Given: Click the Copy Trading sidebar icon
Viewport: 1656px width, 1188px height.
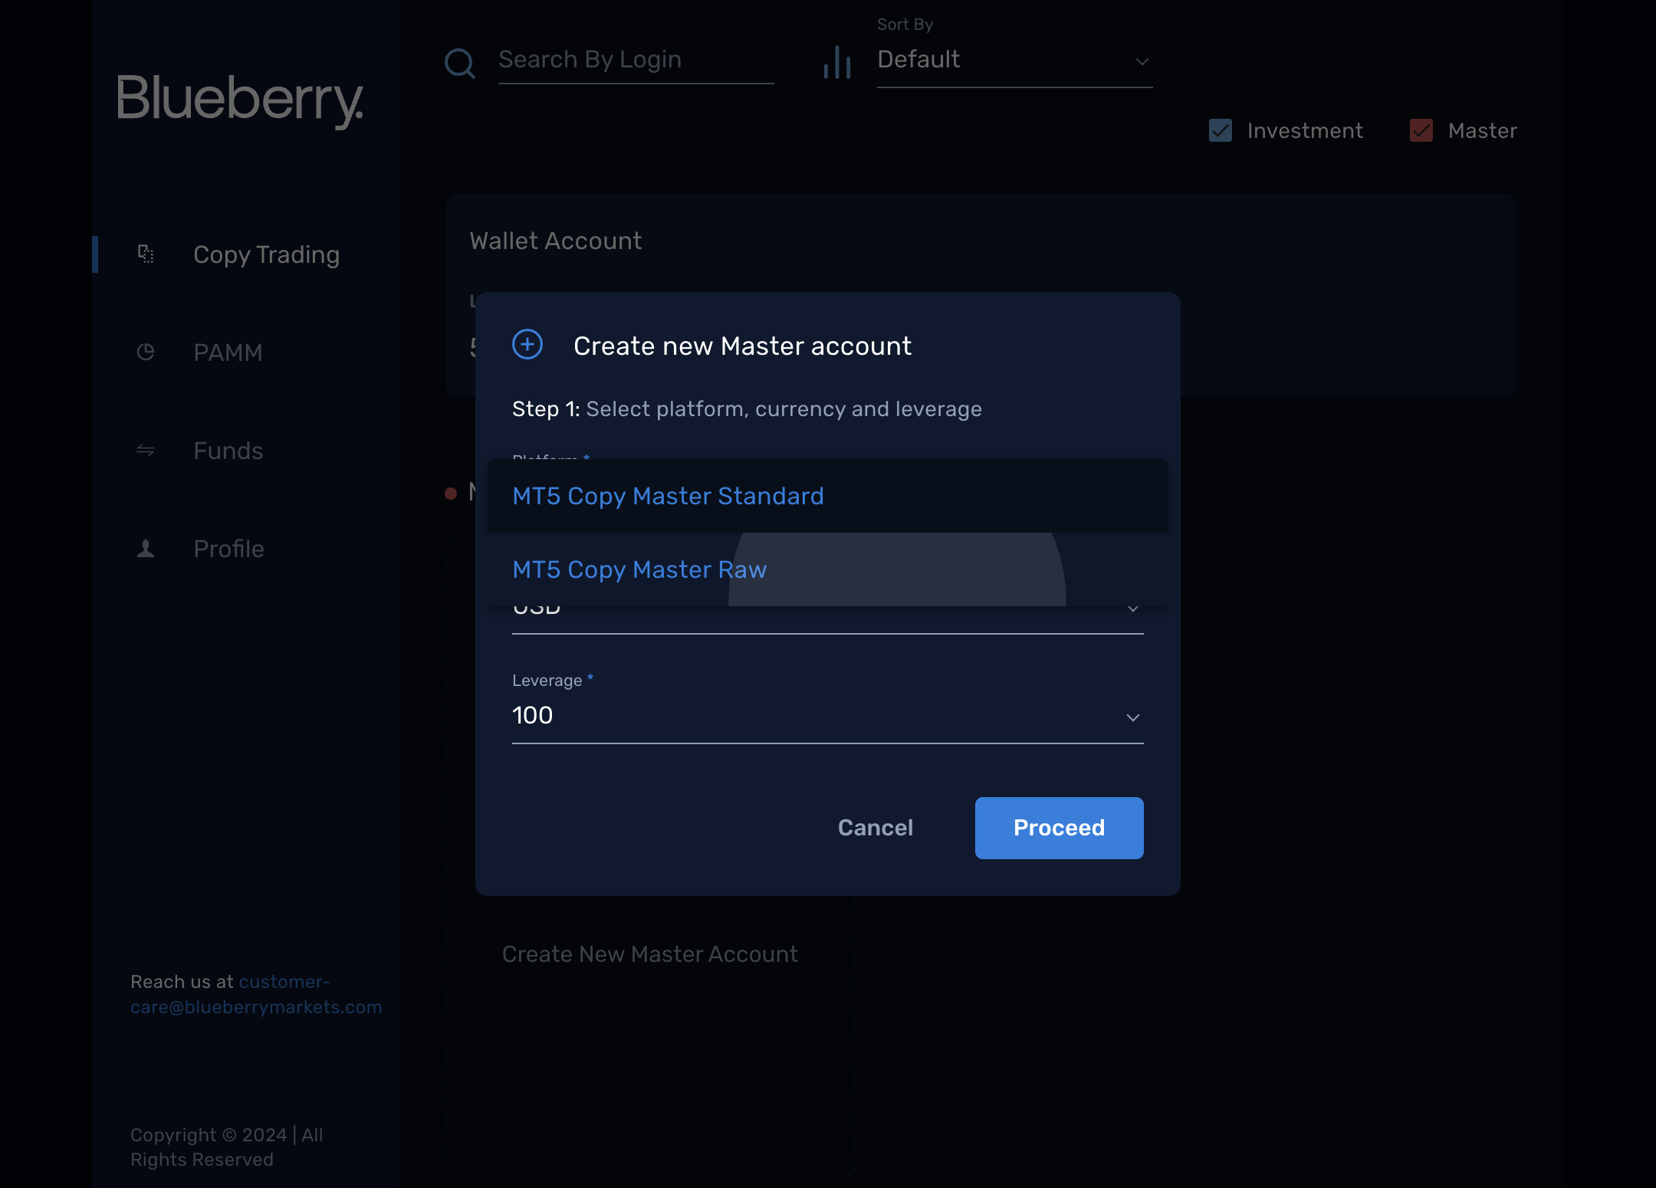Looking at the screenshot, I should point(146,254).
